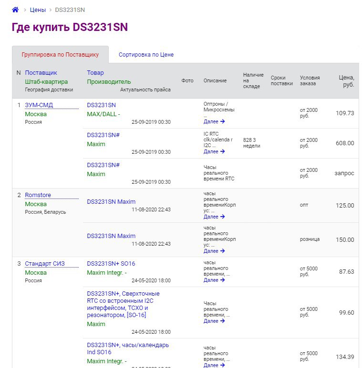Open the Цены breadcrumb link
Screen dimensions: 362x368
(x=38, y=10)
